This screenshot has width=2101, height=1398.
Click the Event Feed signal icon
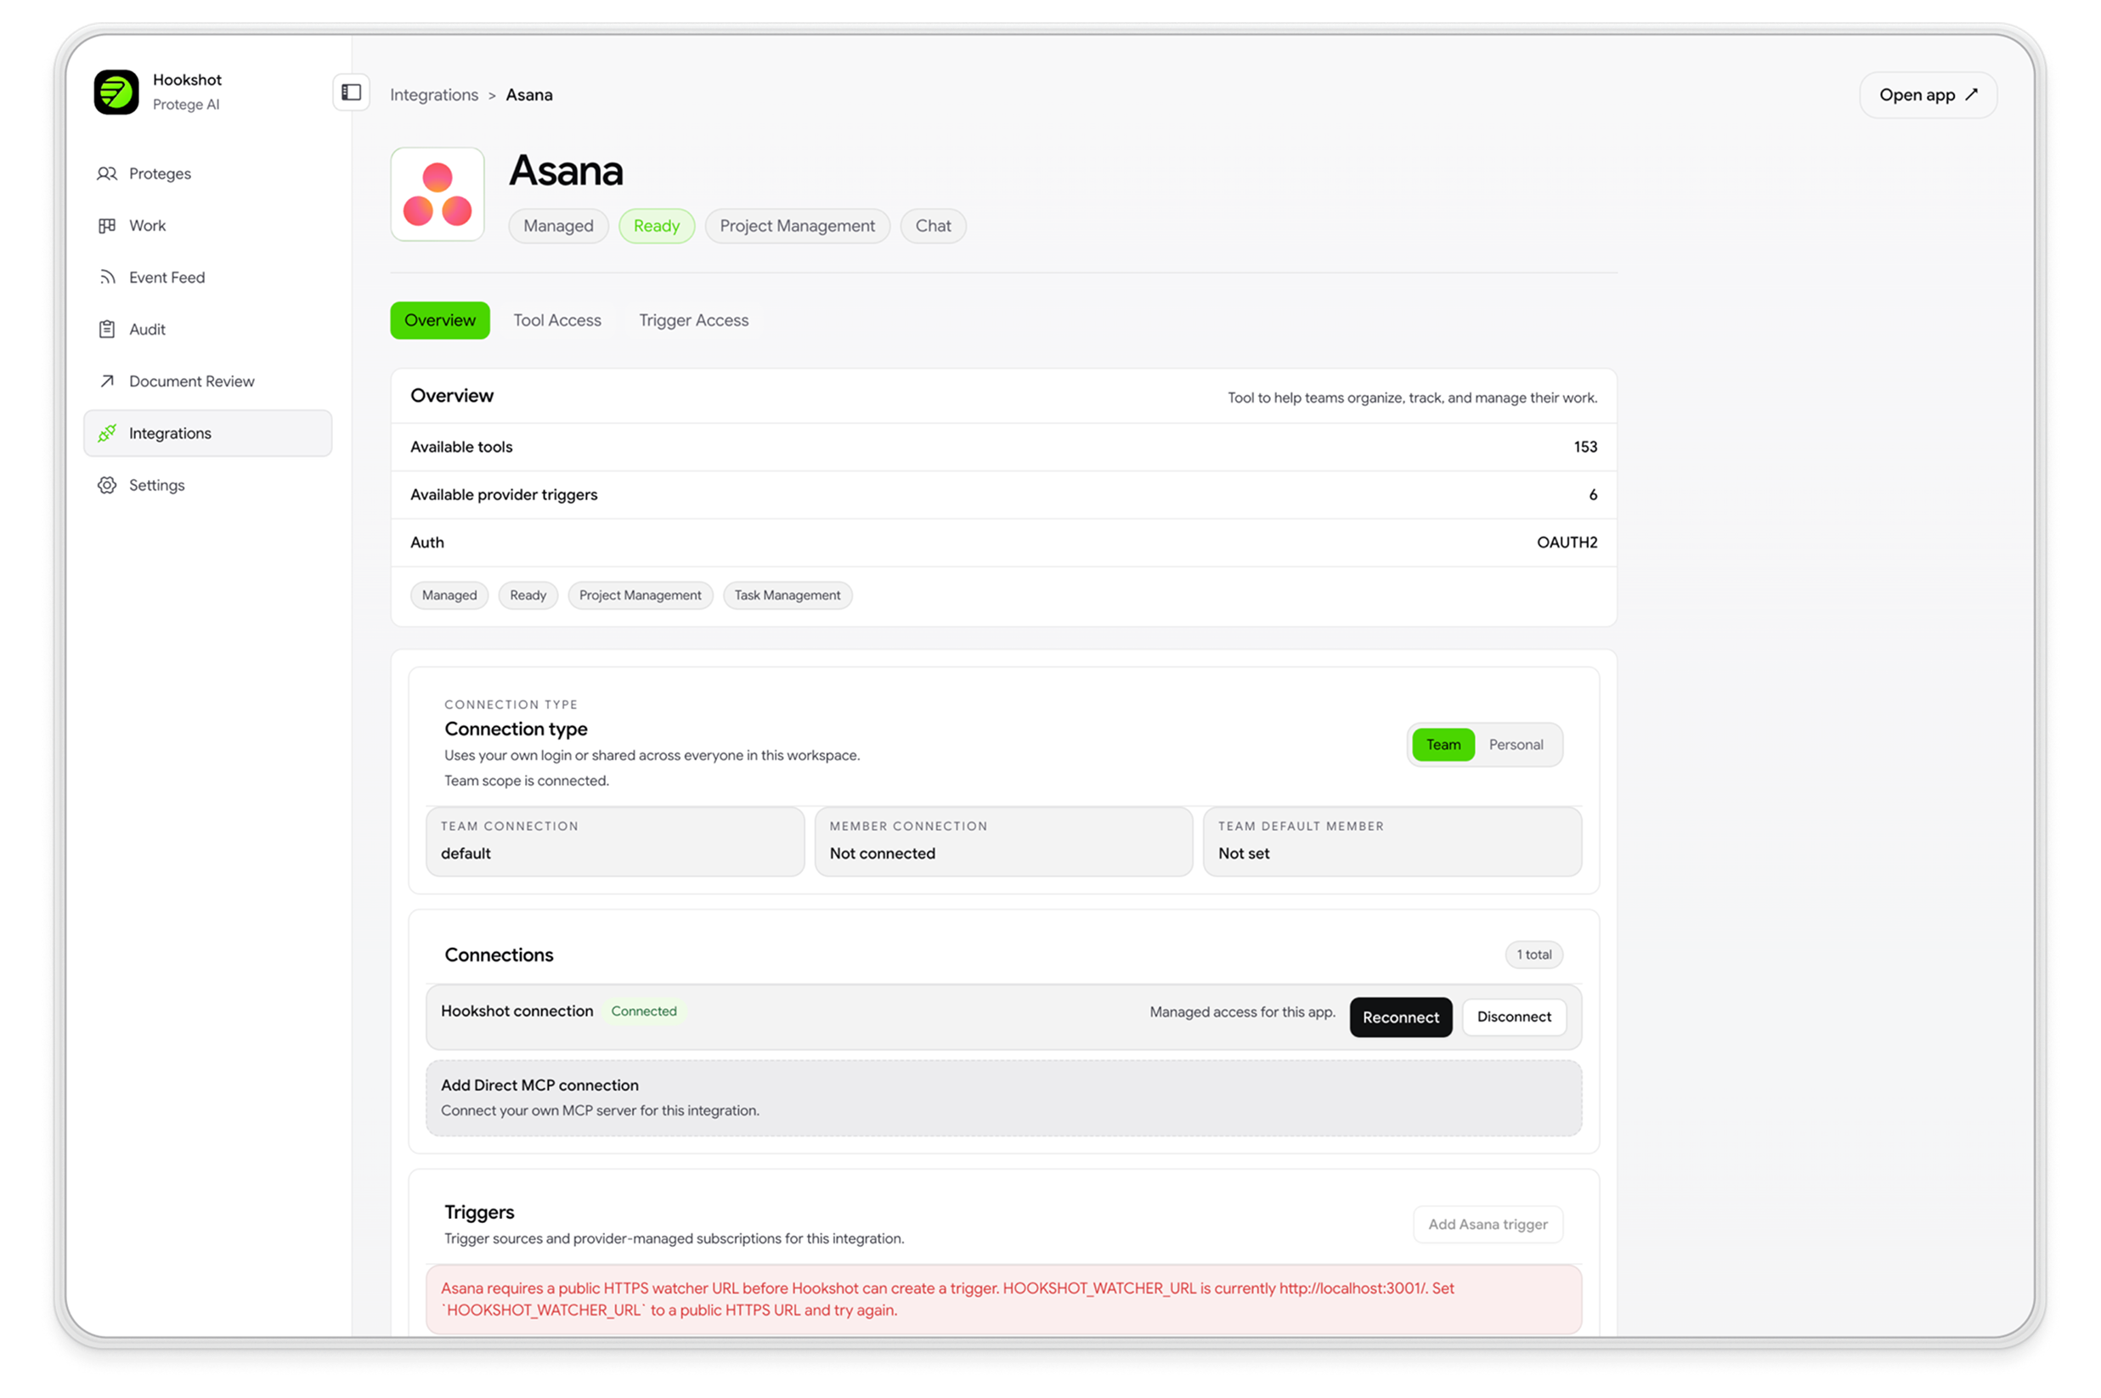click(107, 277)
